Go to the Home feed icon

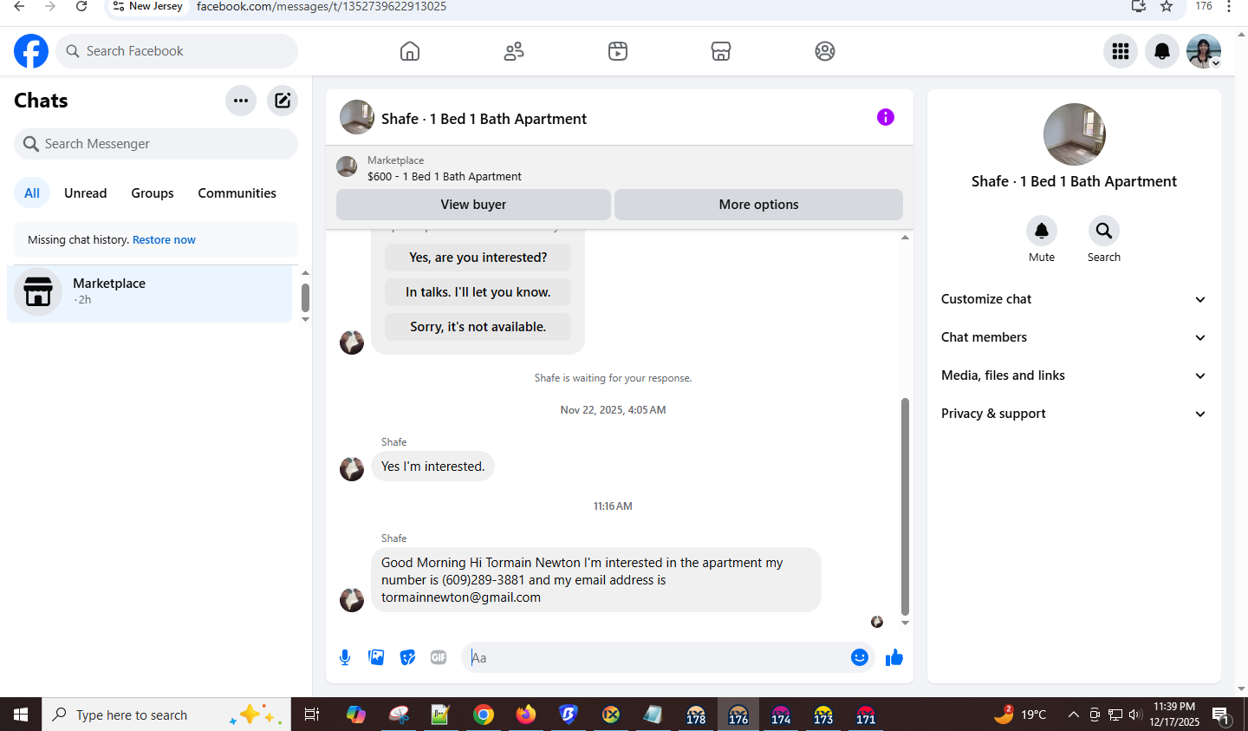pyautogui.click(x=410, y=51)
